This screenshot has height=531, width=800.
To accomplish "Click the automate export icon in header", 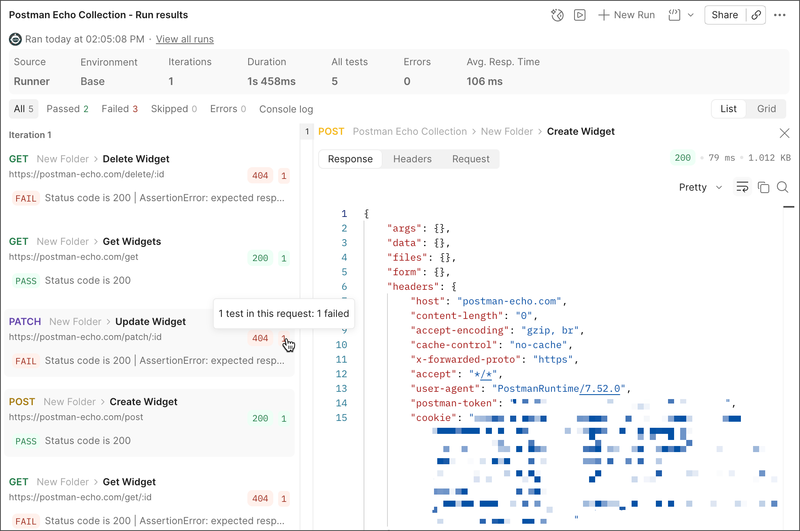I will click(674, 15).
